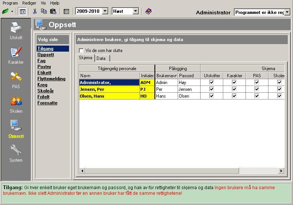
Task: Click the scissors cut icon in toolbar
Action: (x=35, y=11)
